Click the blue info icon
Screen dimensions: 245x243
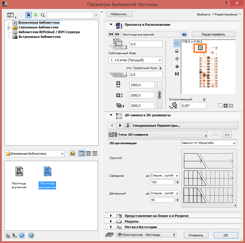pos(184,34)
